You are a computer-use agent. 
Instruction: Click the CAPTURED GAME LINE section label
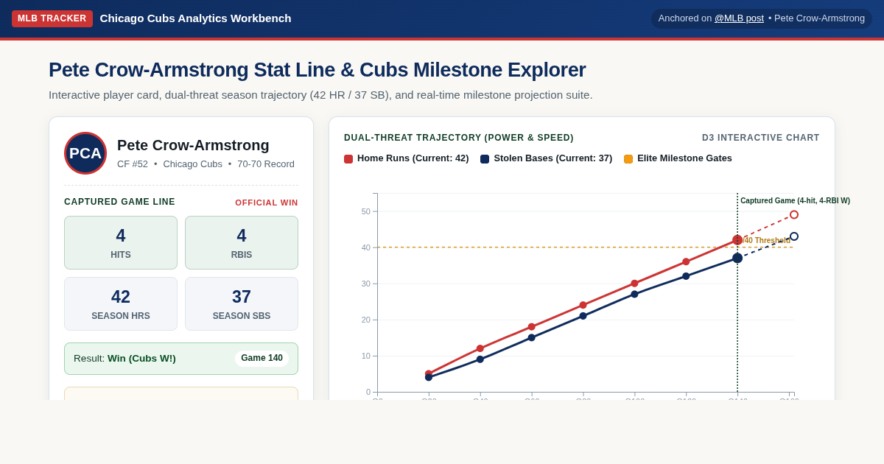pyautogui.click(x=119, y=202)
